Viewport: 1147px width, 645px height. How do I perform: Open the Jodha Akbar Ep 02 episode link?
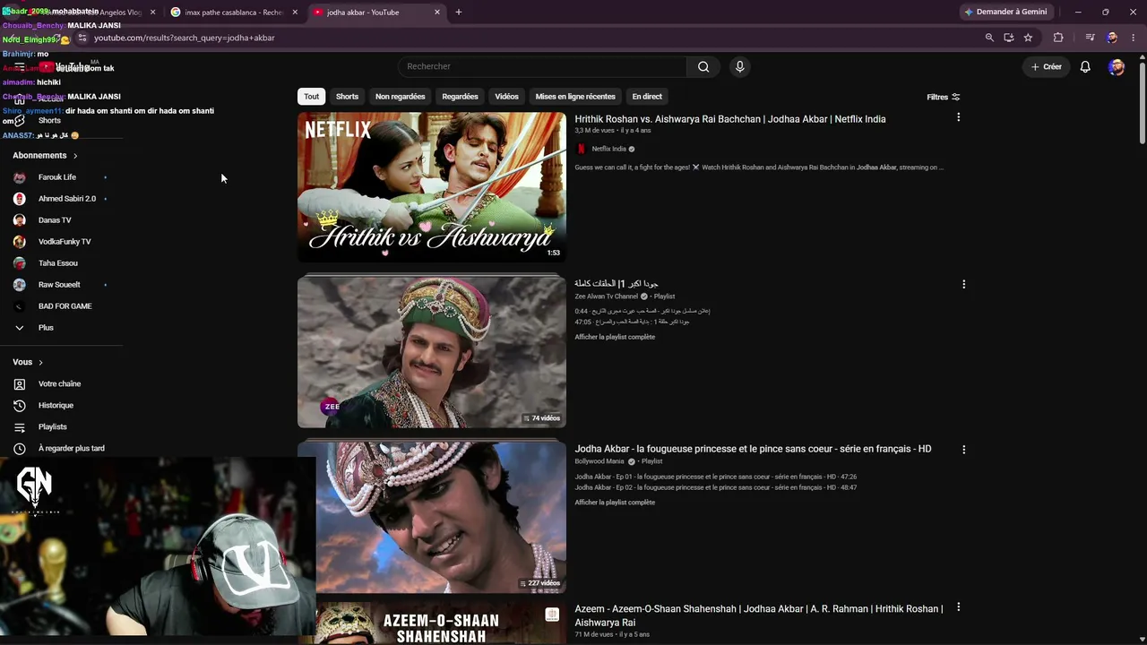coord(716,487)
